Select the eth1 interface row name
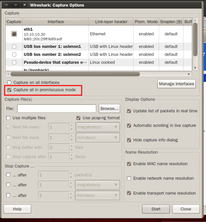Viewport: 206px width, 222px height. tap(28, 29)
